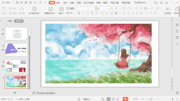Select the 格式刷 (Format Painter) tool
The width and height of the screenshot is (180, 101).
click(22, 11)
